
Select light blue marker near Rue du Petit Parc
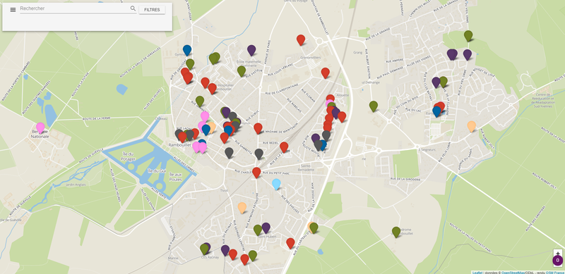(x=276, y=184)
